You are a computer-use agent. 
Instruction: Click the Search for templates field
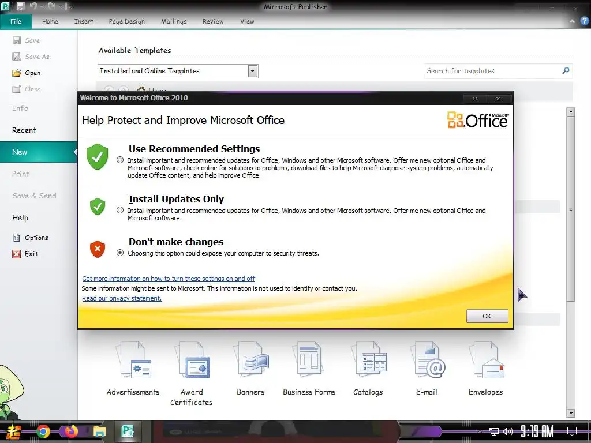click(x=492, y=71)
